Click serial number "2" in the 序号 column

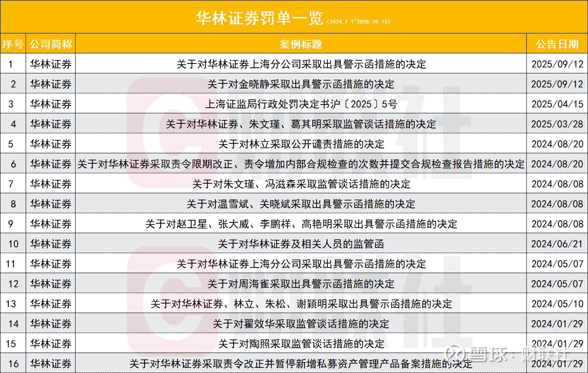13,84
